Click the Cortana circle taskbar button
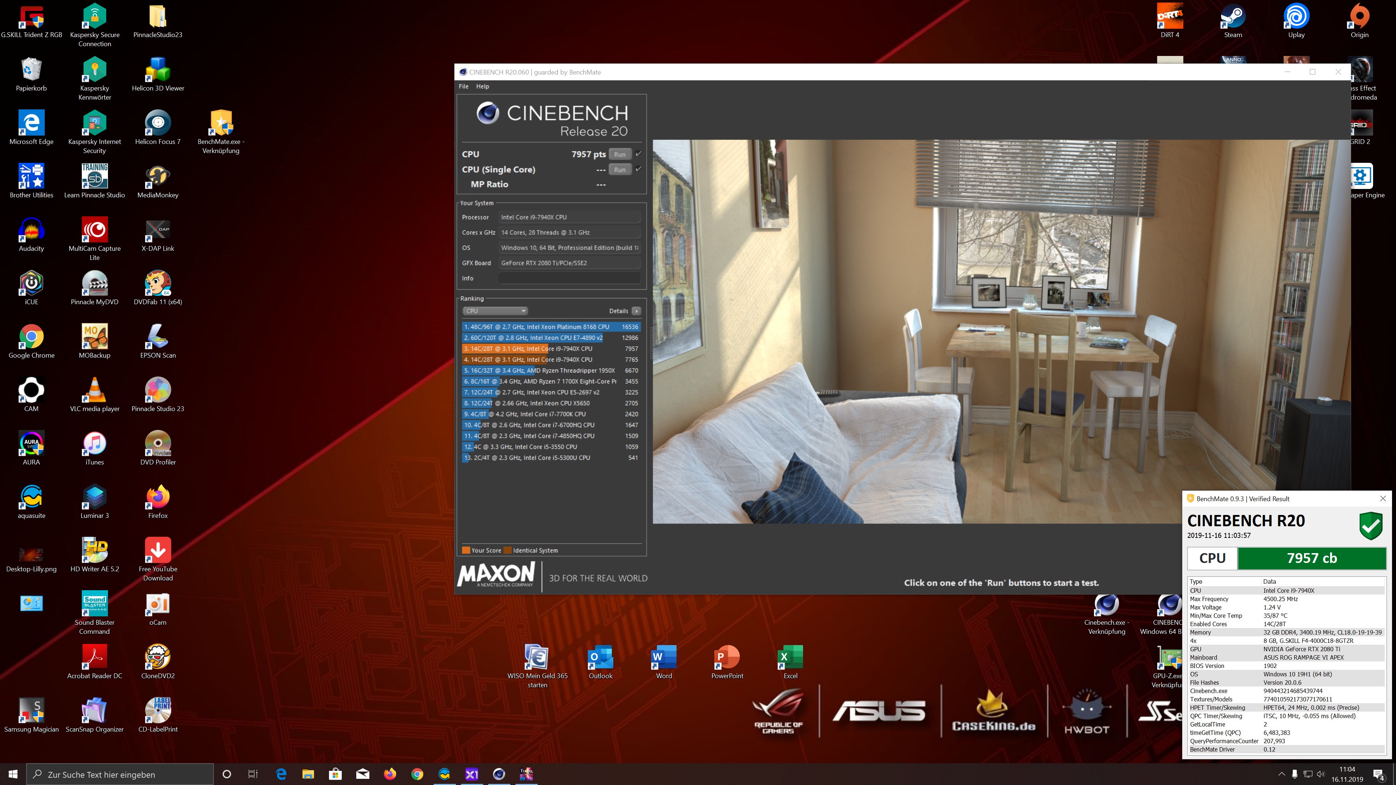The width and height of the screenshot is (1396, 785). pyautogui.click(x=226, y=774)
